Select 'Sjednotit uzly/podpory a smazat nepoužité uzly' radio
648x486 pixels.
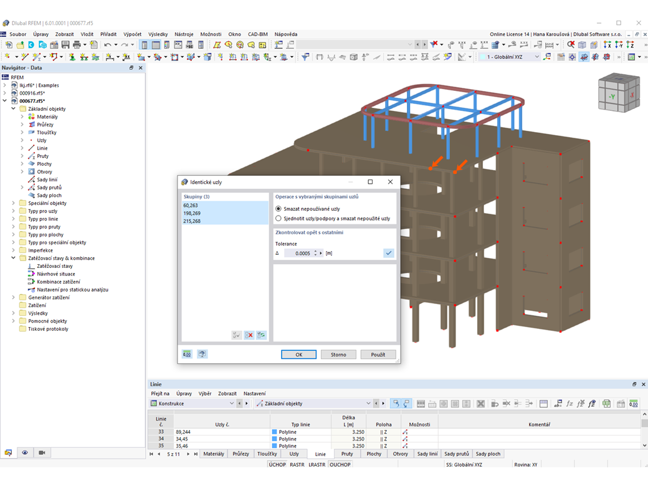[278, 218]
